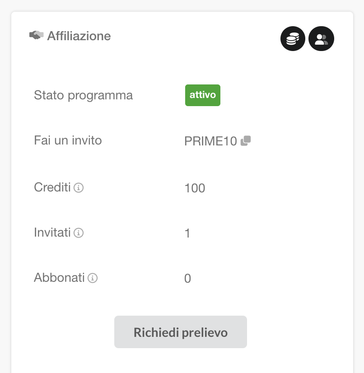364x373 pixels.
Task: Click the green attivo status badge
Action: pyautogui.click(x=202, y=95)
